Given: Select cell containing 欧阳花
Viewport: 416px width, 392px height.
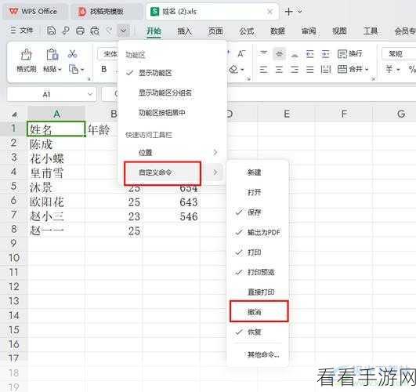Looking at the screenshot, I should tap(56, 201).
